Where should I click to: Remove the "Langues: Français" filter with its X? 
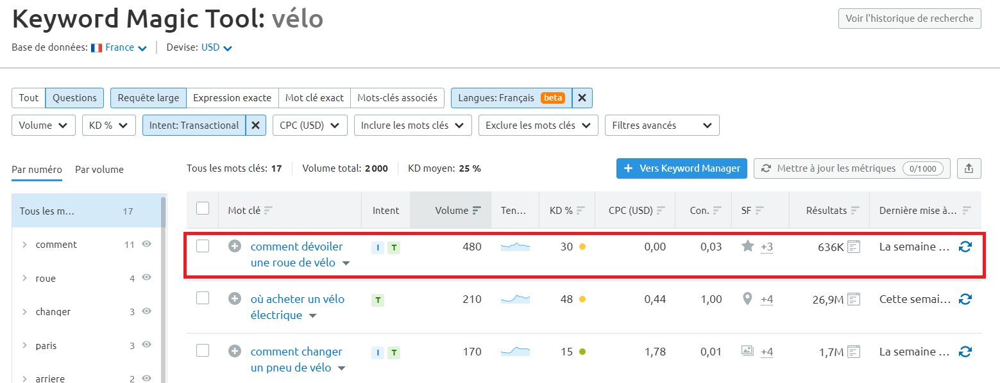[x=582, y=97]
